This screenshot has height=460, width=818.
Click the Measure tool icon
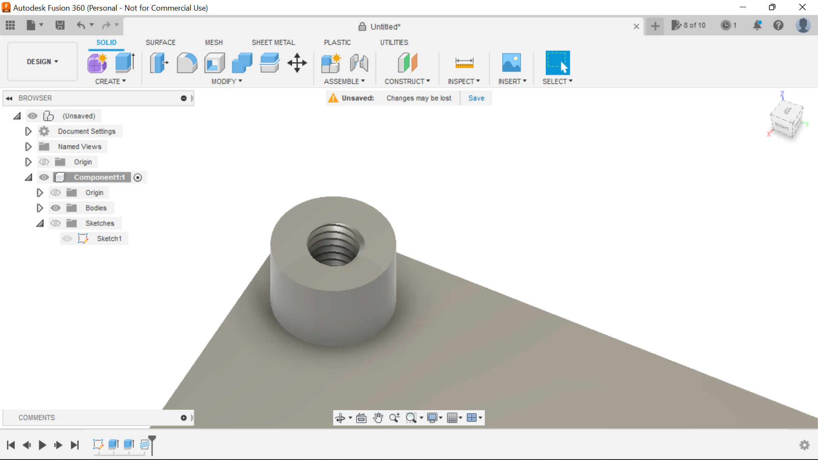tap(464, 63)
